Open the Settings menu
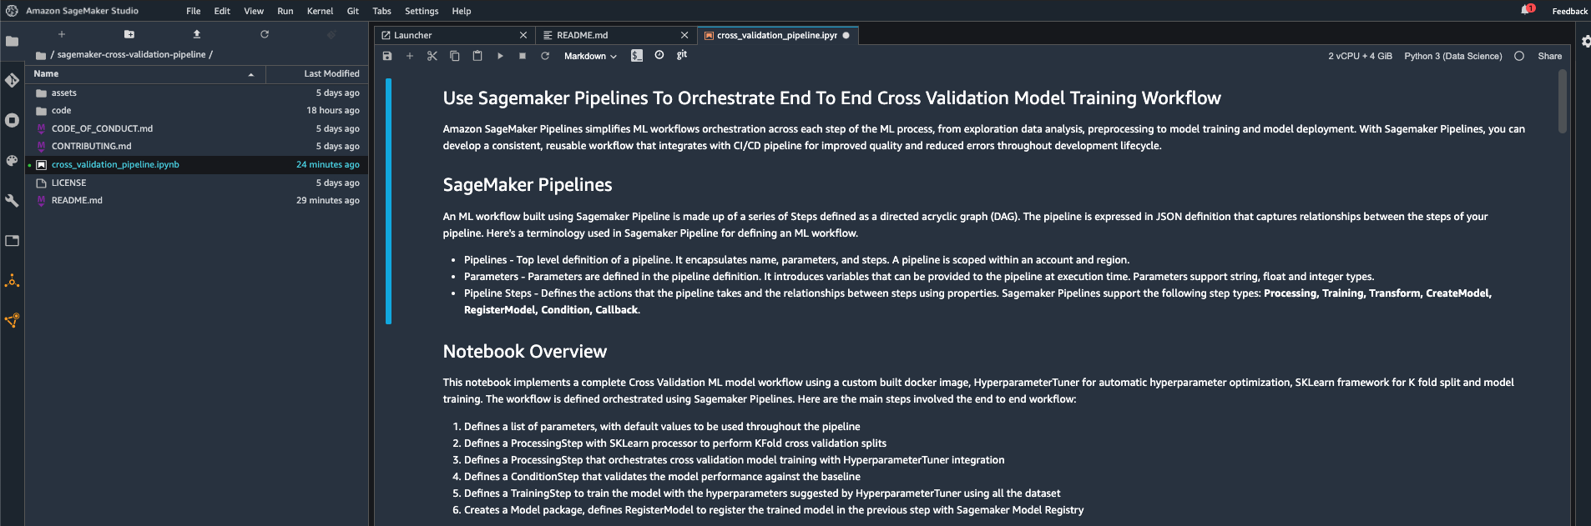This screenshot has width=1591, height=526. [x=422, y=11]
